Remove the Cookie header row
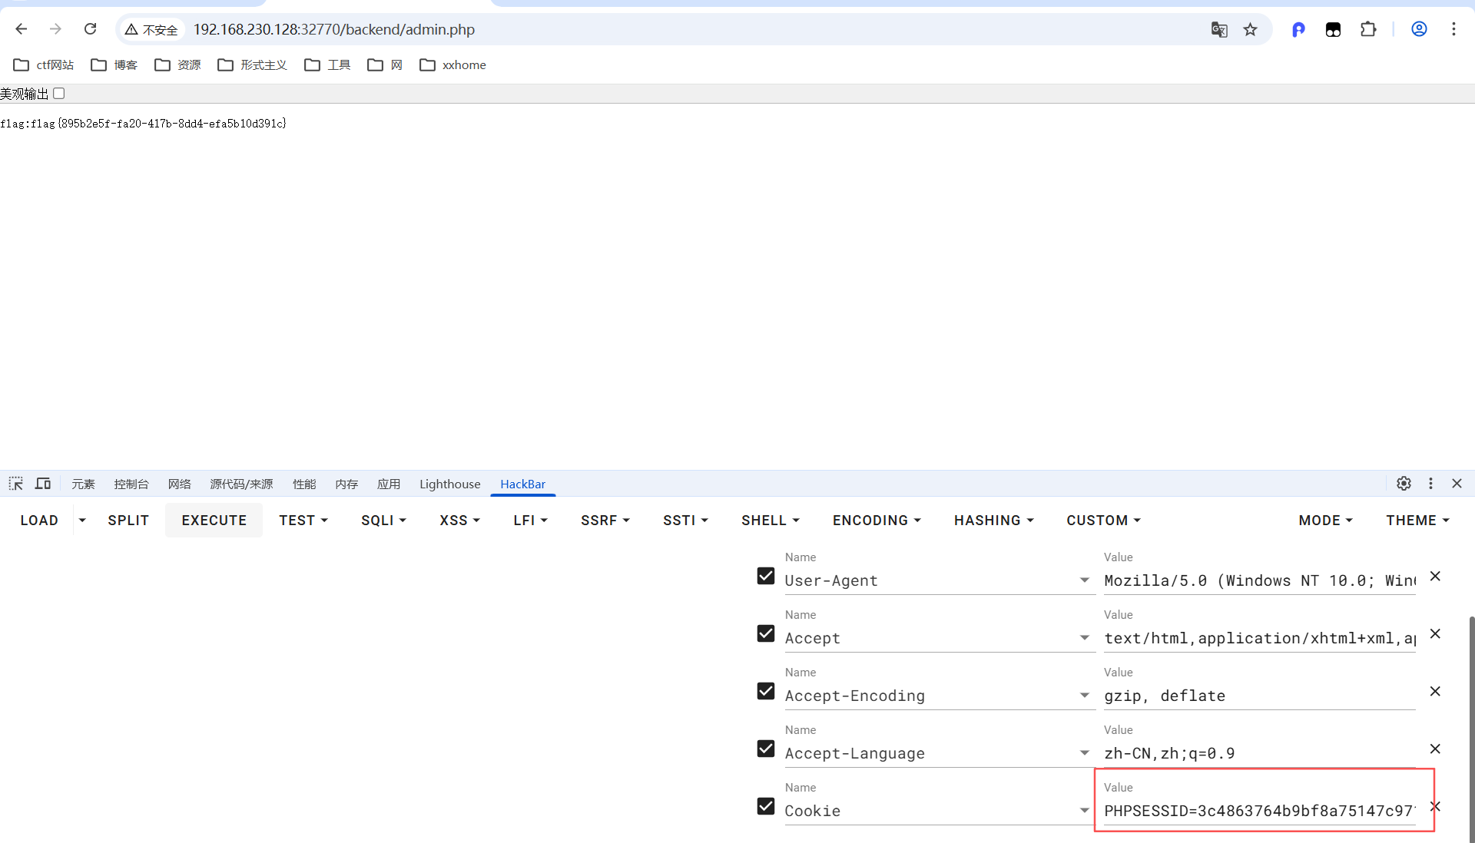1475x843 pixels. pos(1435,806)
